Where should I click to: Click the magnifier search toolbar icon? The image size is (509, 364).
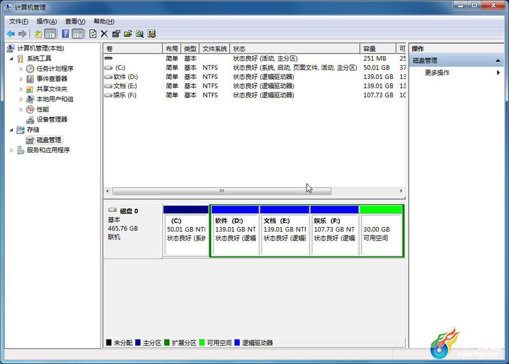coord(140,34)
